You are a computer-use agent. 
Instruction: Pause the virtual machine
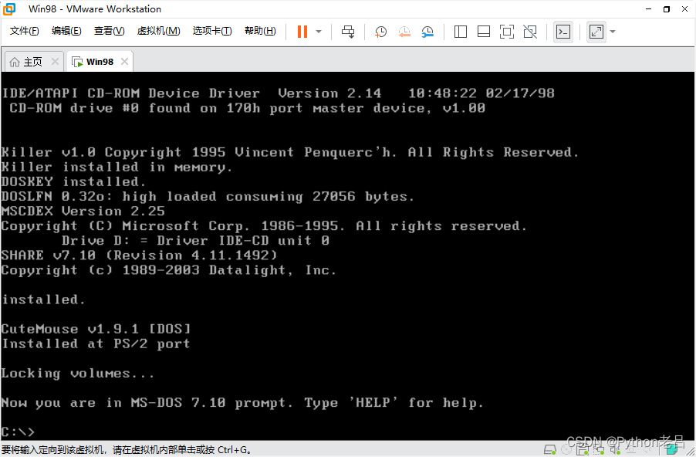coord(302,32)
